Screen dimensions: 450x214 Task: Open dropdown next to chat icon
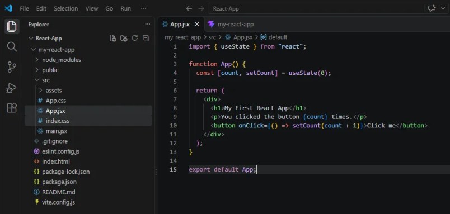(443, 8)
